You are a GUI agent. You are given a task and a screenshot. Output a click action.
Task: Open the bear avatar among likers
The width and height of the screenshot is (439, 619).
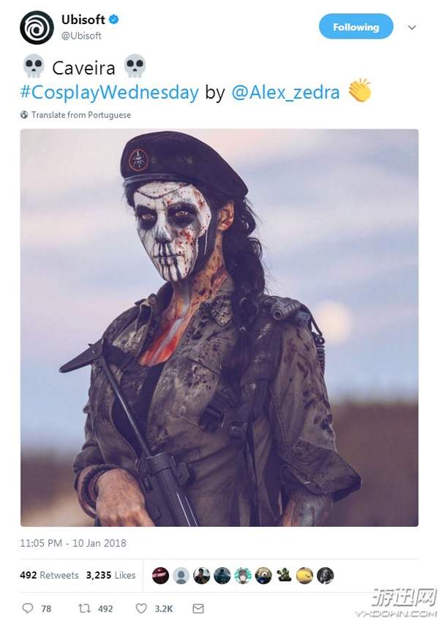click(x=263, y=576)
